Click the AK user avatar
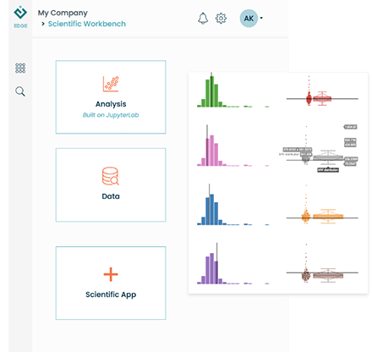This screenshot has width=372, height=352. (x=249, y=19)
